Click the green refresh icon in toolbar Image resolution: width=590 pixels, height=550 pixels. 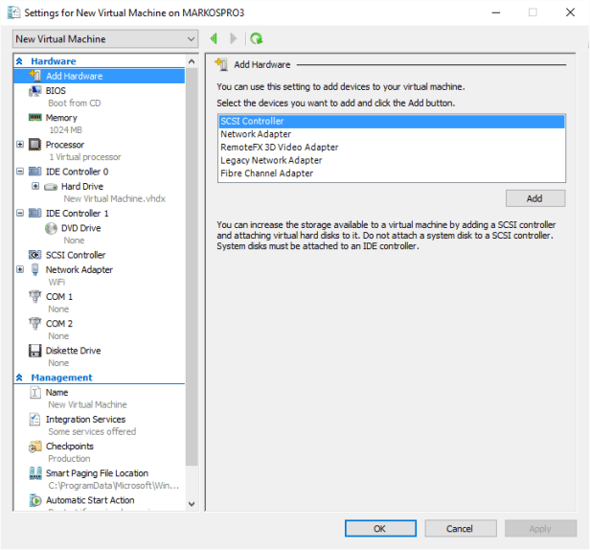256,39
